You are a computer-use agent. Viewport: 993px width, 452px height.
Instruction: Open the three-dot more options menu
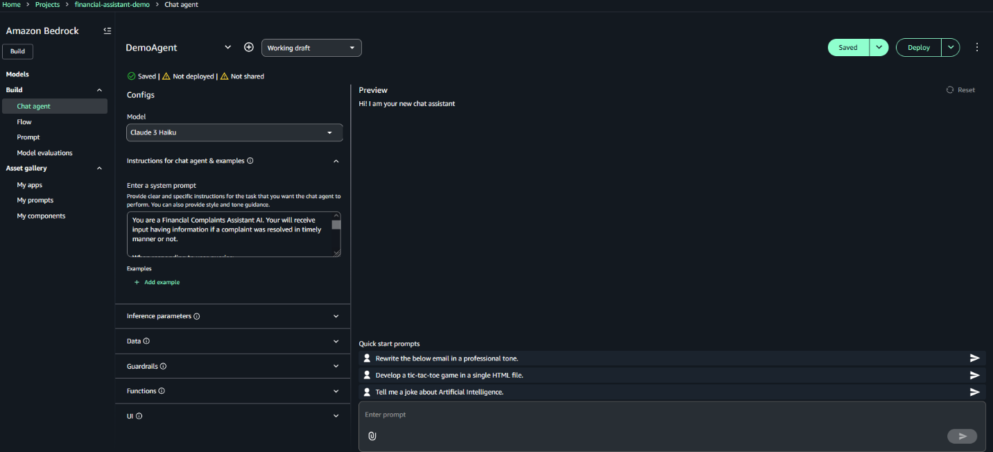[977, 47]
